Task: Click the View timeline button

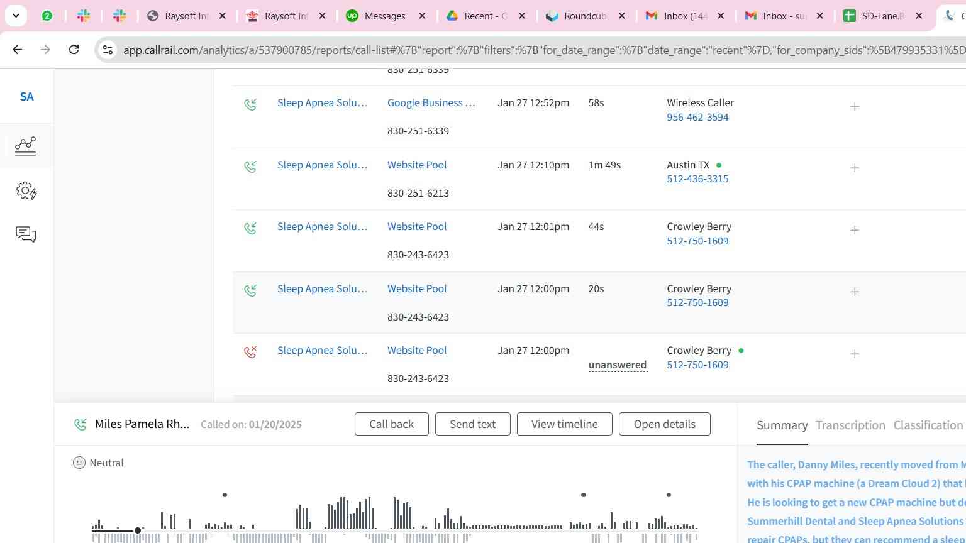Action: [565, 424]
